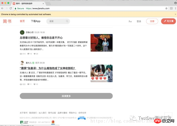177x126 pixels.
Task: Go to 首页 navigation item
Action: pos(22,21)
